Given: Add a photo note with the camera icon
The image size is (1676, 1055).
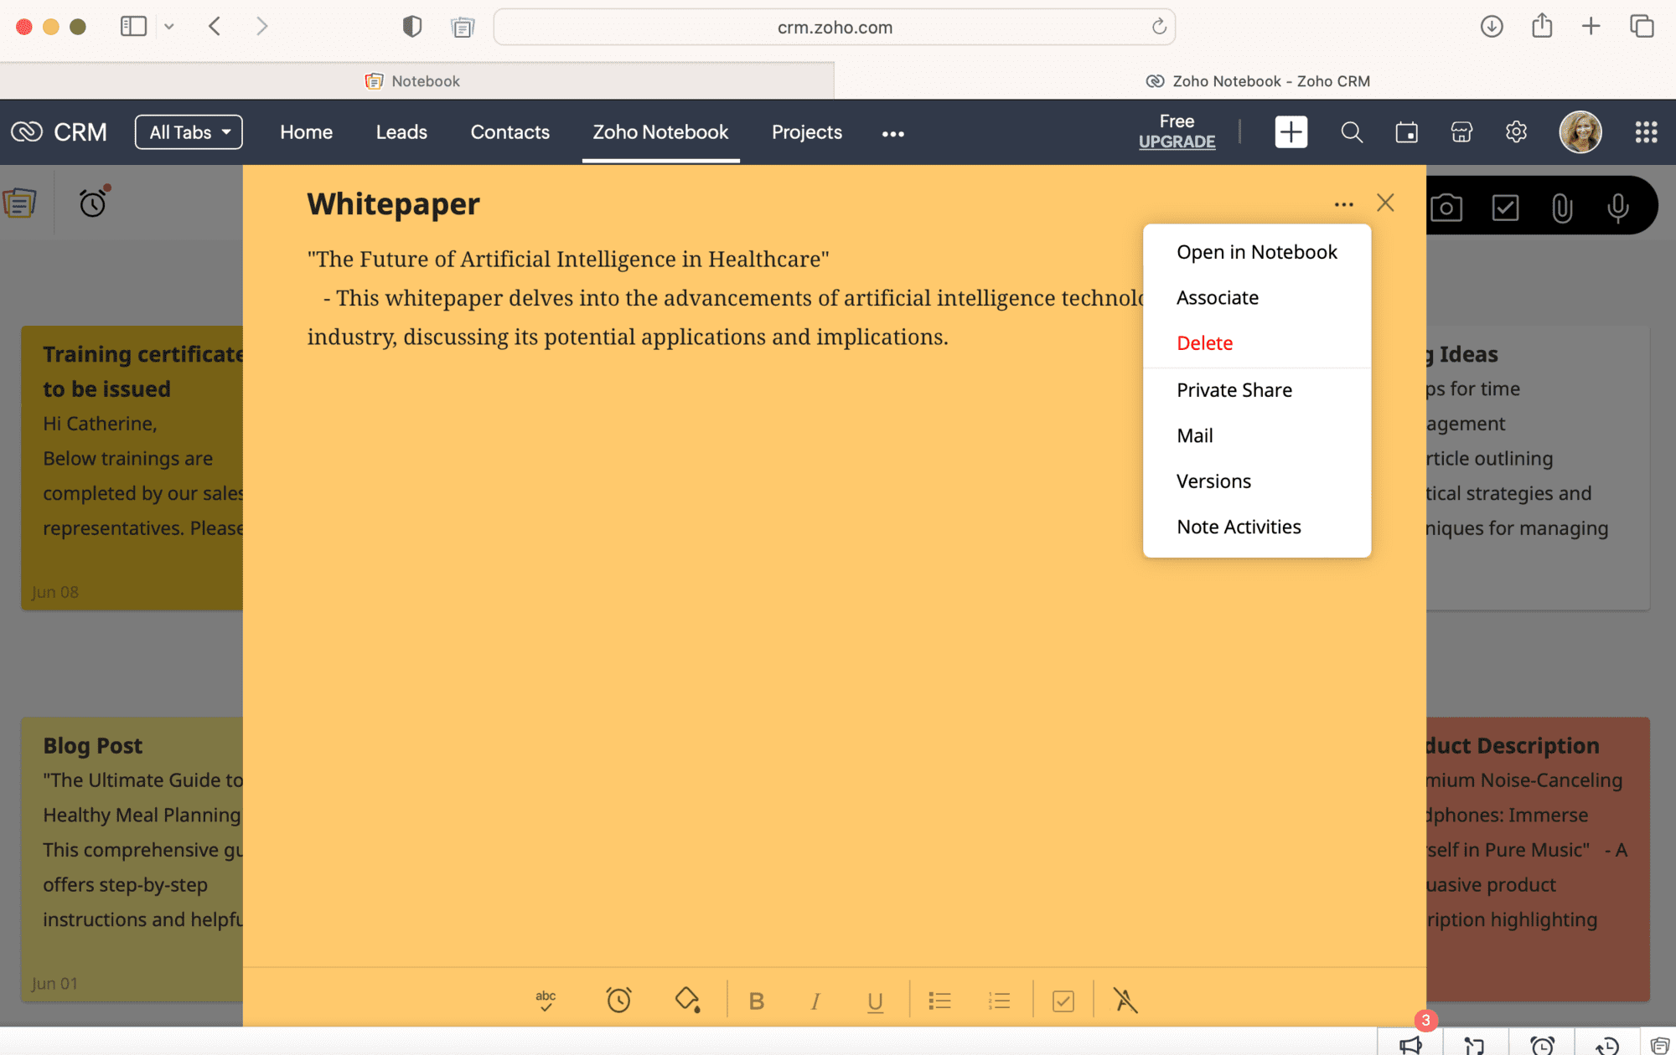Looking at the screenshot, I should 1446,208.
